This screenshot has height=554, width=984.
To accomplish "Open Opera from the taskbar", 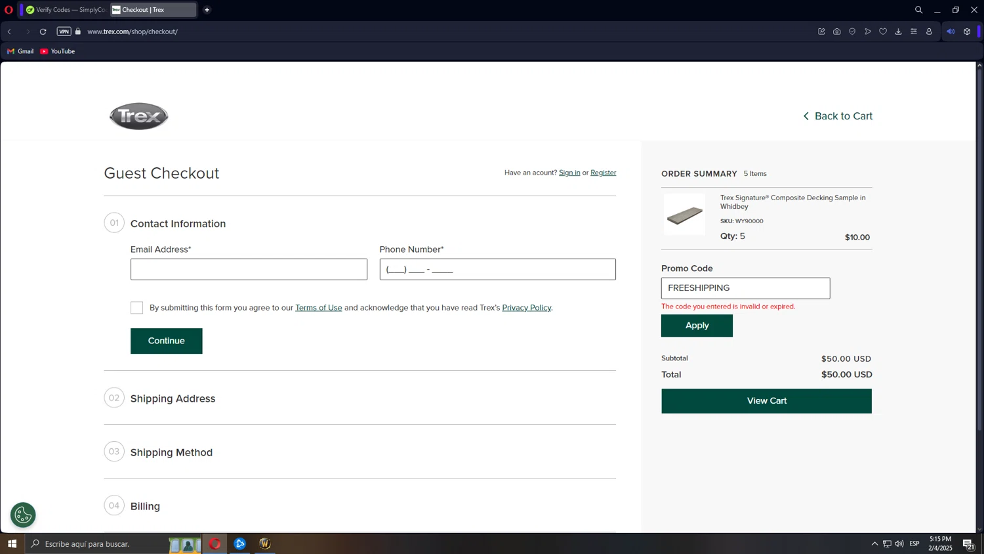I will coord(215,543).
